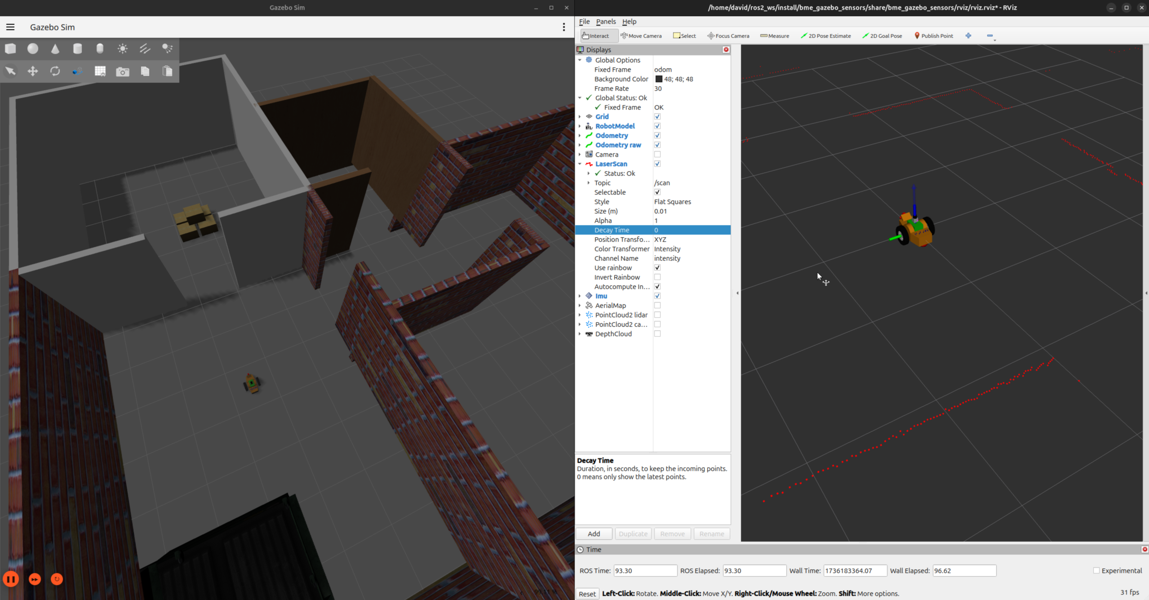
Task: Disable the Use rainbow checkbox
Action: click(657, 268)
